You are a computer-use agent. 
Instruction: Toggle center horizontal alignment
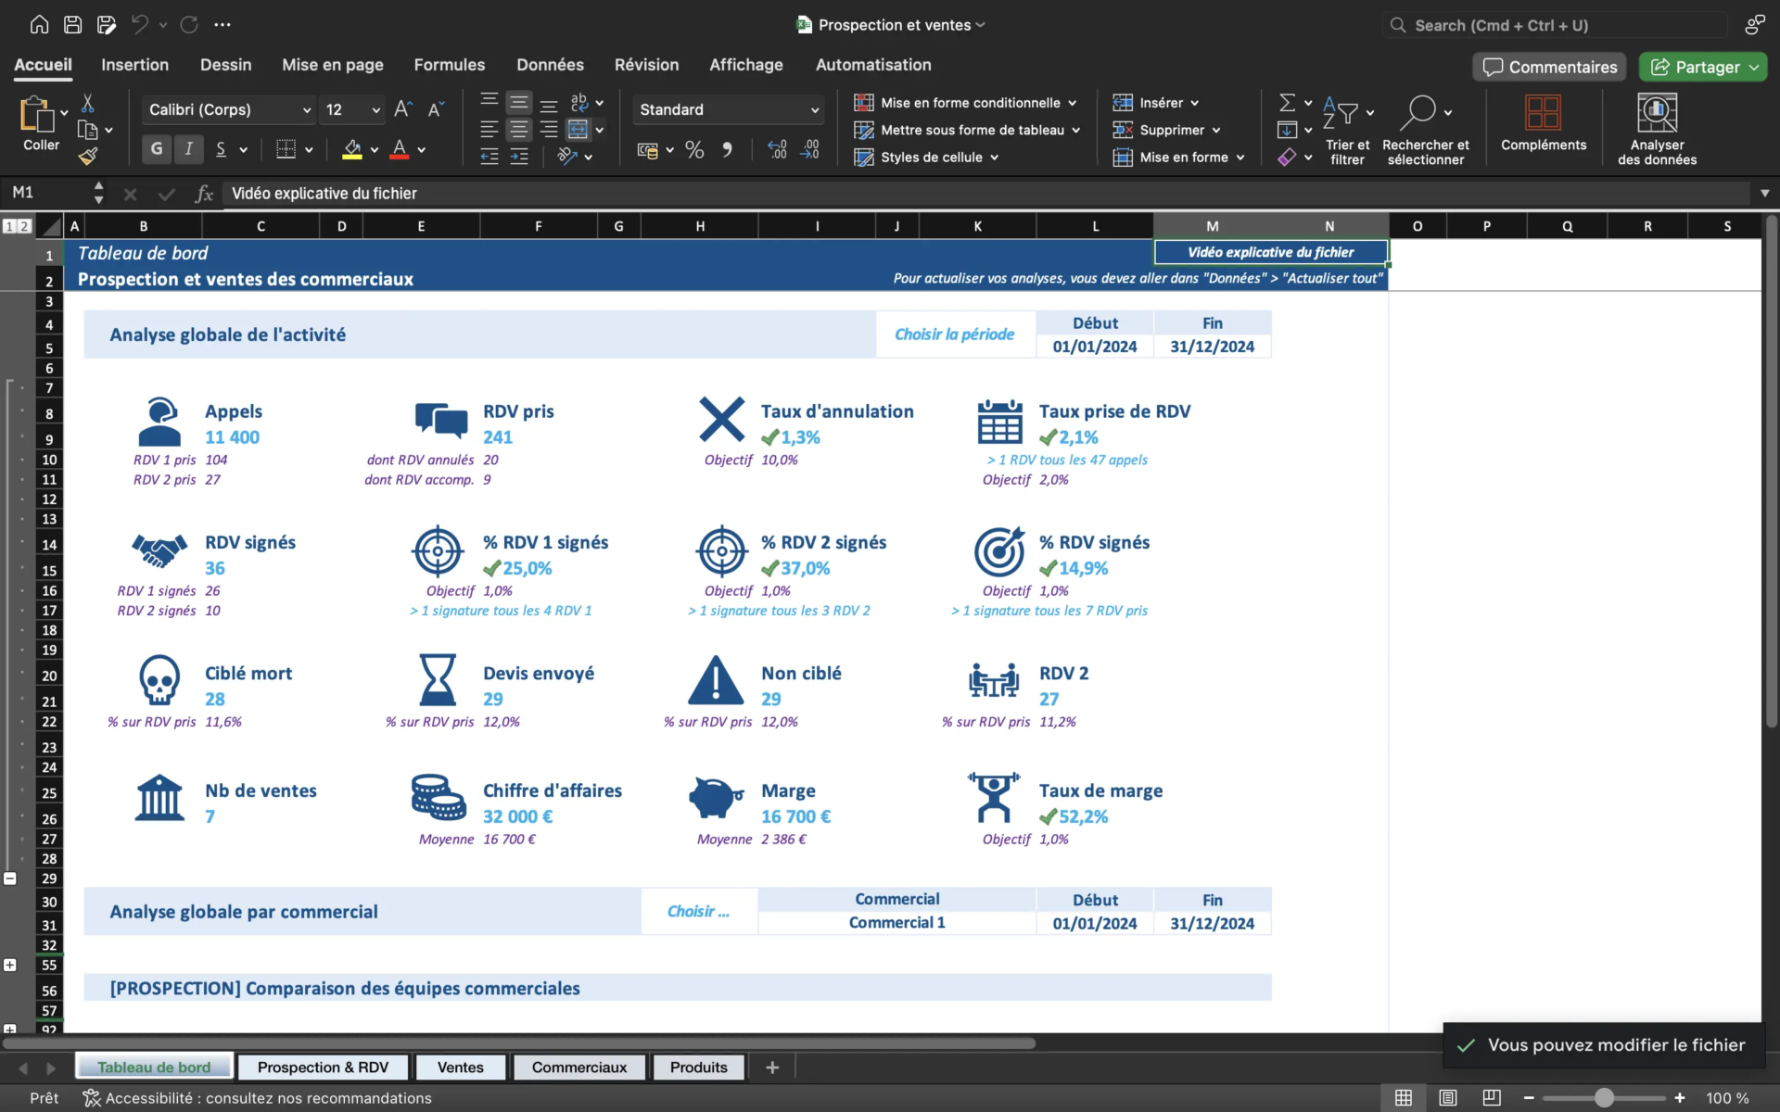click(519, 130)
